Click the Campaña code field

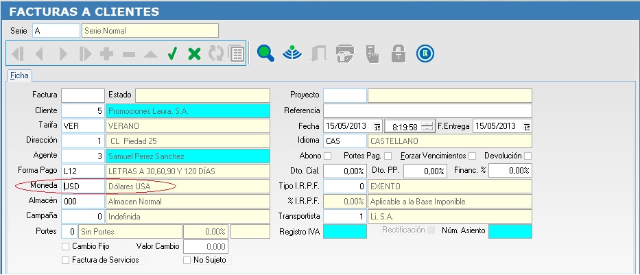[83, 216]
